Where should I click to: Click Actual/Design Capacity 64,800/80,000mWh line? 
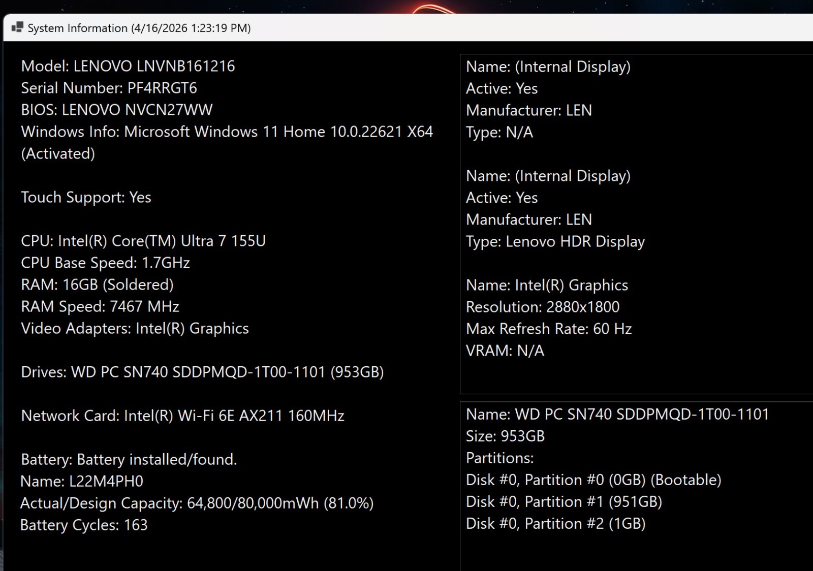coord(197,503)
